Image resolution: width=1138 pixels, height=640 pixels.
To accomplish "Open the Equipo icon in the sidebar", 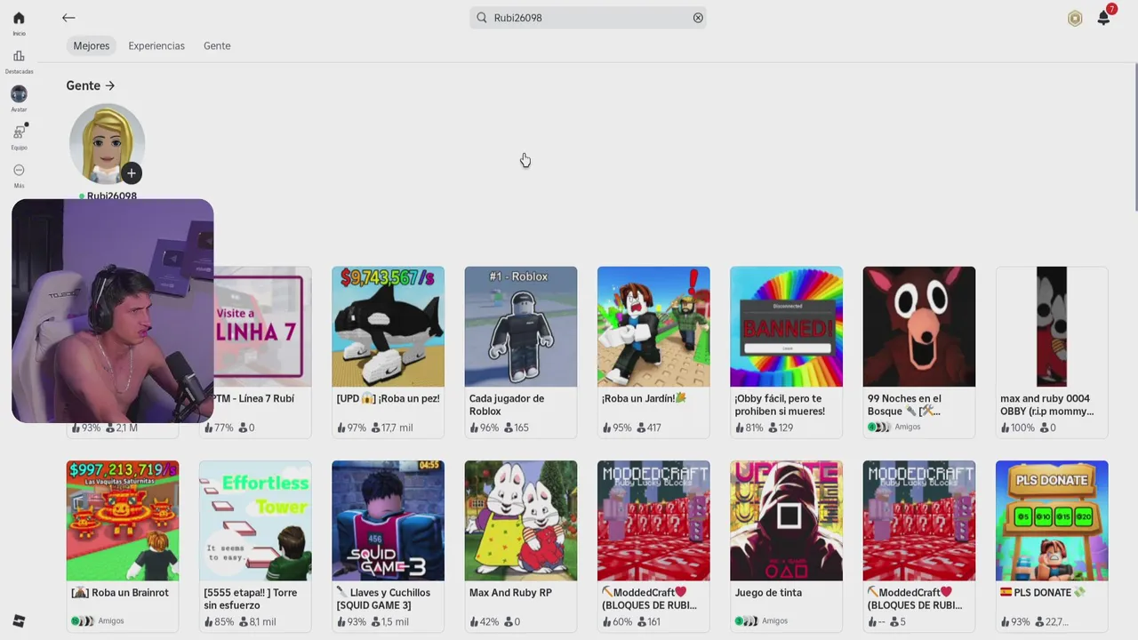I will 19,132.
